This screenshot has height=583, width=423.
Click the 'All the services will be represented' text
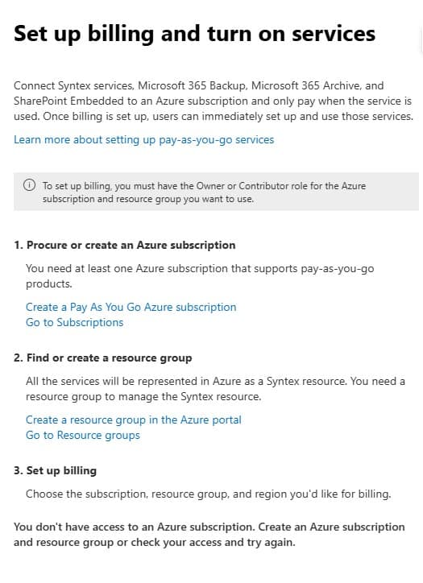tap(215, 389)
